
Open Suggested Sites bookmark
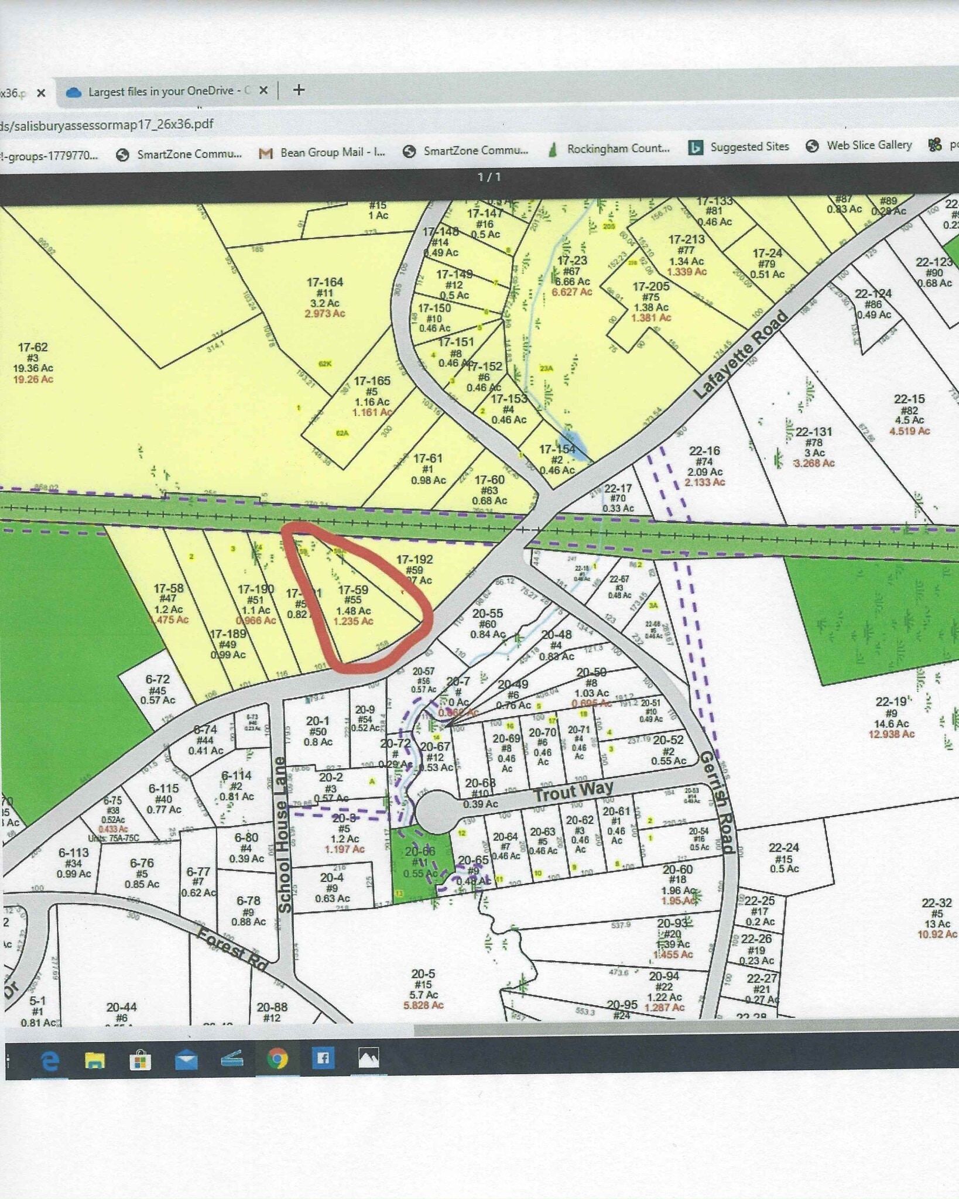739,147
